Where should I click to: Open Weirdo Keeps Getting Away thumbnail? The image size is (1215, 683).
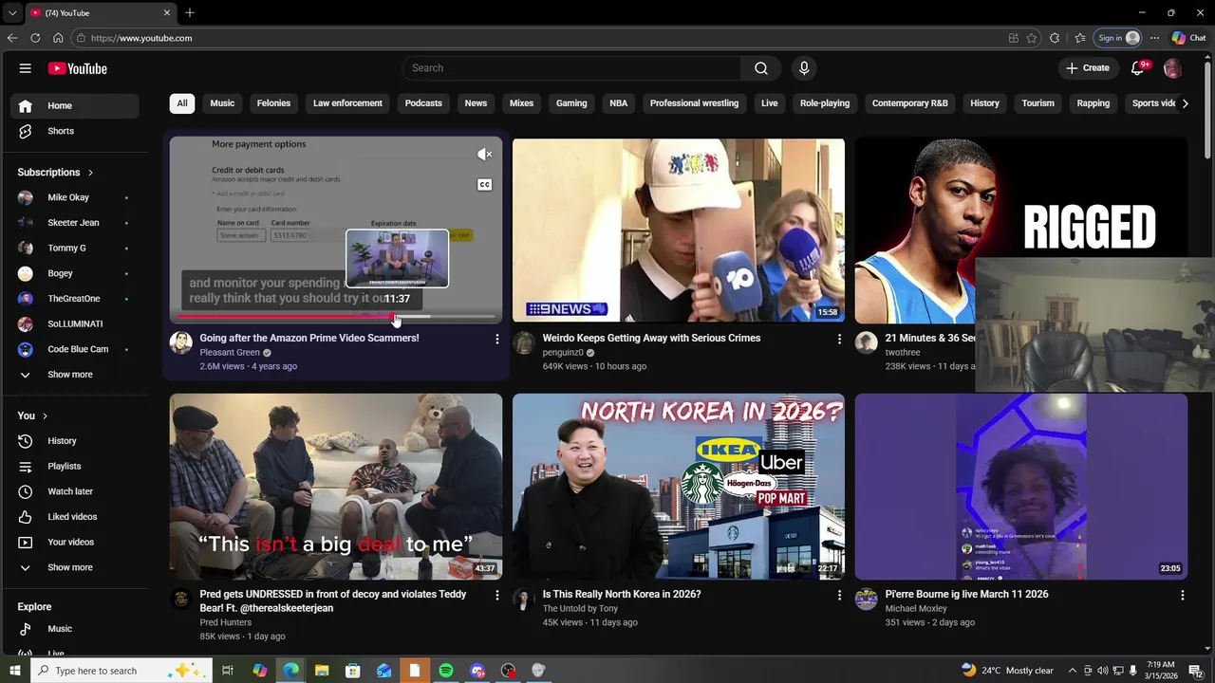pos(679,231)
